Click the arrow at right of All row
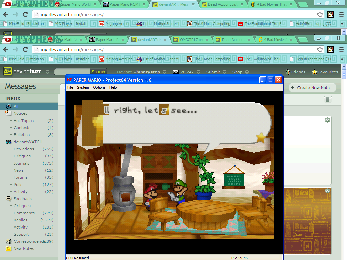The image size is (347, 260). [54, 106]
